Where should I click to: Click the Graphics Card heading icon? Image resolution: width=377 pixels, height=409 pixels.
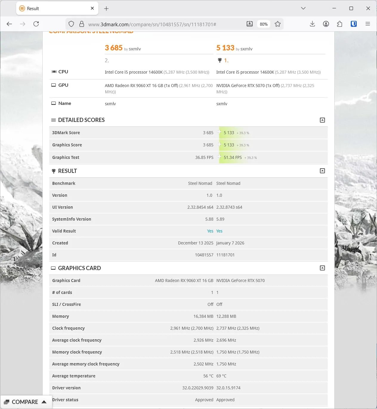click(53, 268)
